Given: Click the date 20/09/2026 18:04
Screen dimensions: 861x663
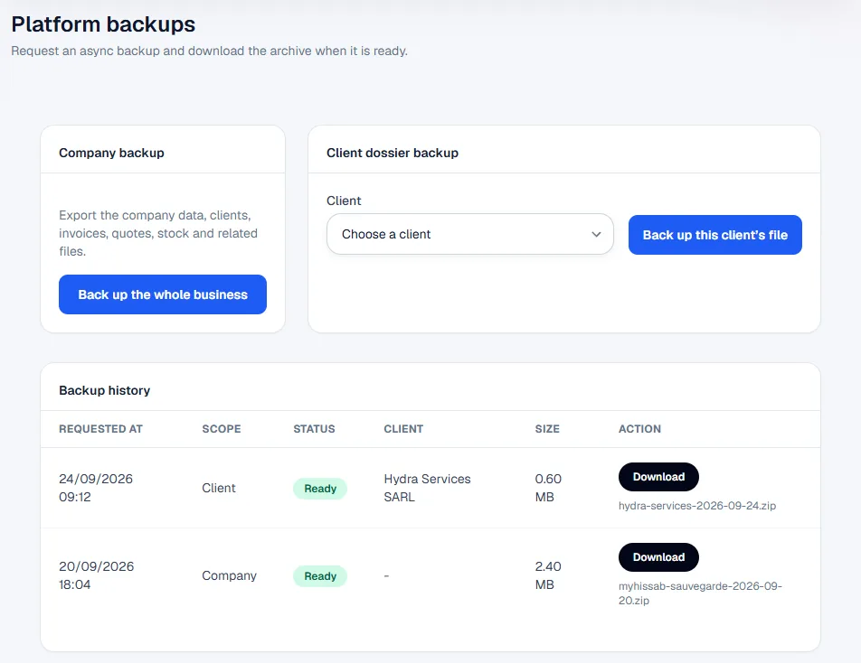Looking at the screenshot, I should coord(97,575).
